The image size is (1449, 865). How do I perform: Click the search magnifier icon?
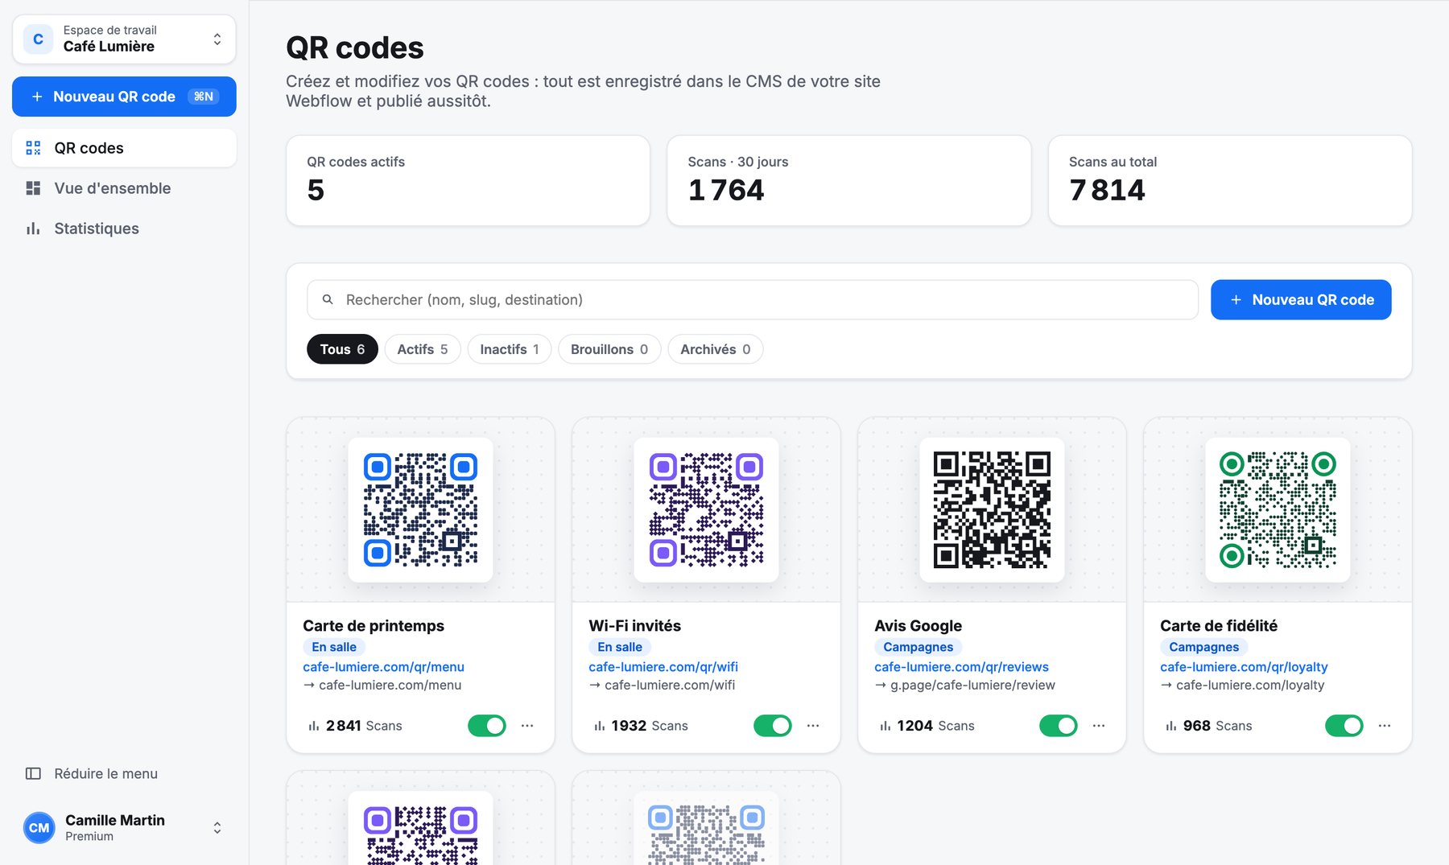pyautogui.click(x=328, y=299)
